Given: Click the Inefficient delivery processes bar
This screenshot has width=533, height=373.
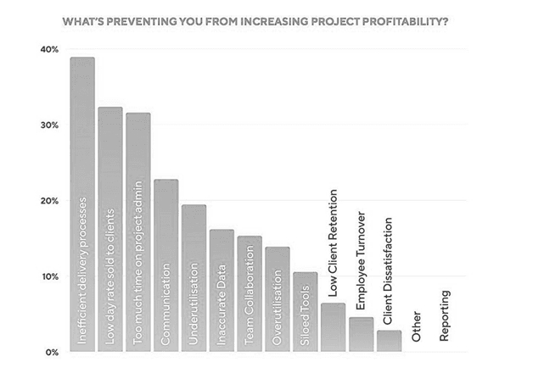Looking at the screenshot, I should (x=82, y=203).
